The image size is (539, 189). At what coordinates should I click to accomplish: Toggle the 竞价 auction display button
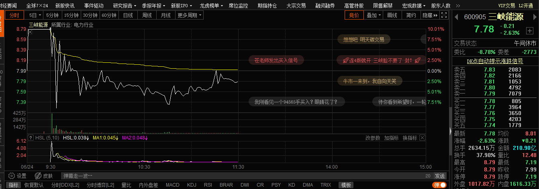point(354,15)
